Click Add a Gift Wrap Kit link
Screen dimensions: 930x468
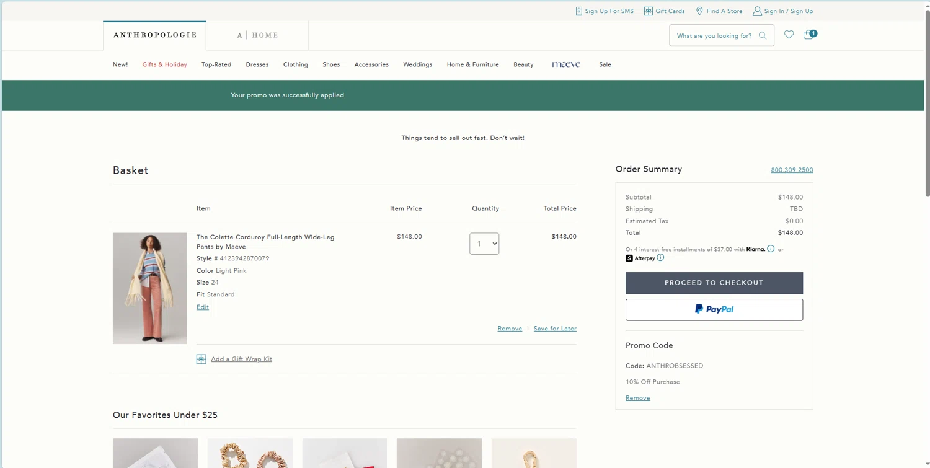click(x=241, y=360)
